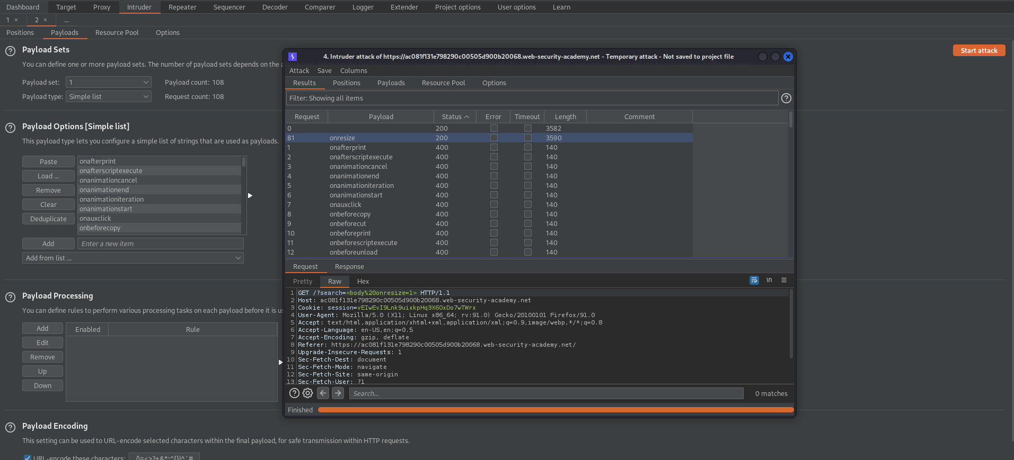
Task: Switch to the Response tab
Action: [x=349, y=267]
